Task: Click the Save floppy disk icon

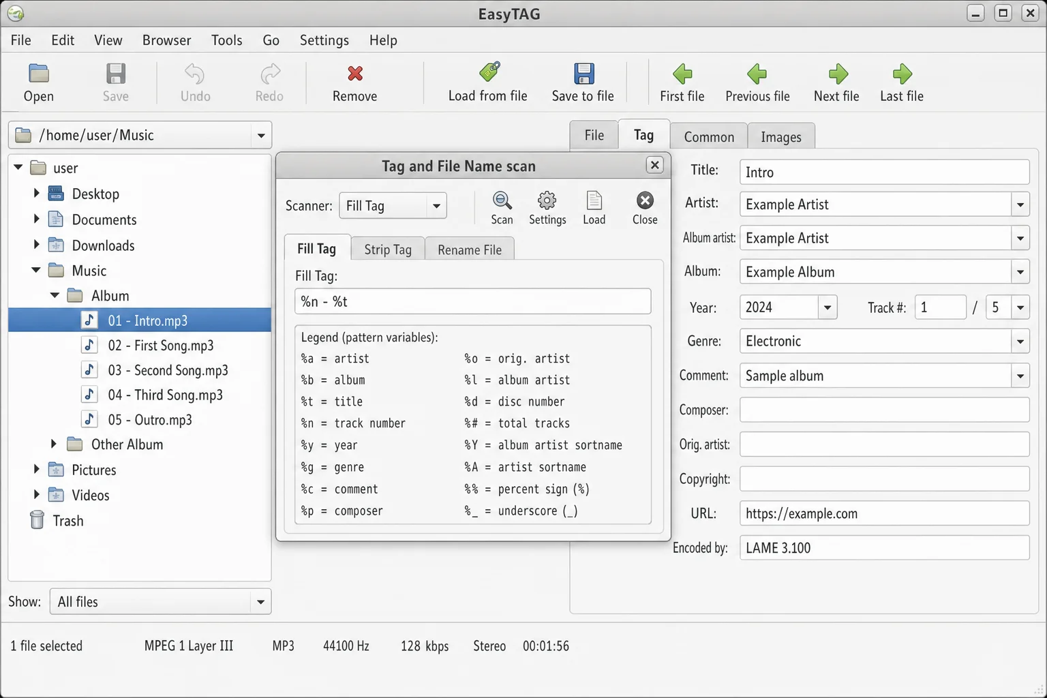Action: 116,73
